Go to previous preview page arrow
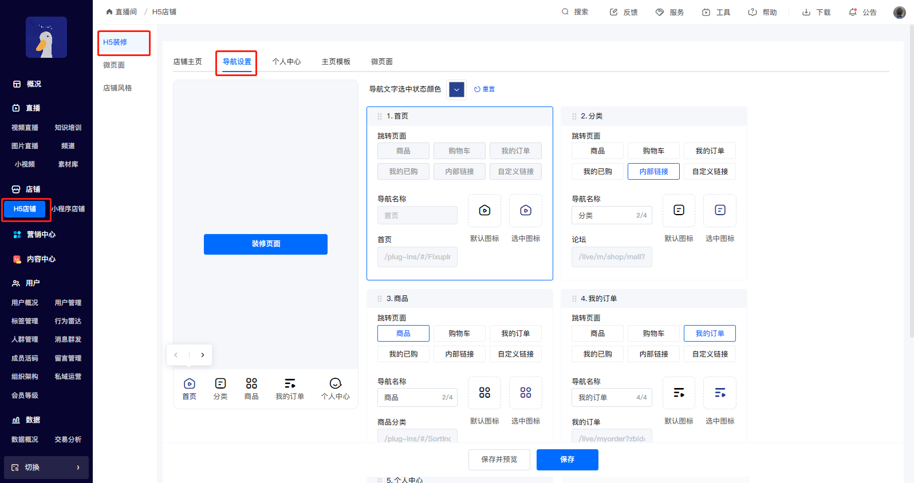Screen dimensions: 914x483 click(x=176, y=355)
